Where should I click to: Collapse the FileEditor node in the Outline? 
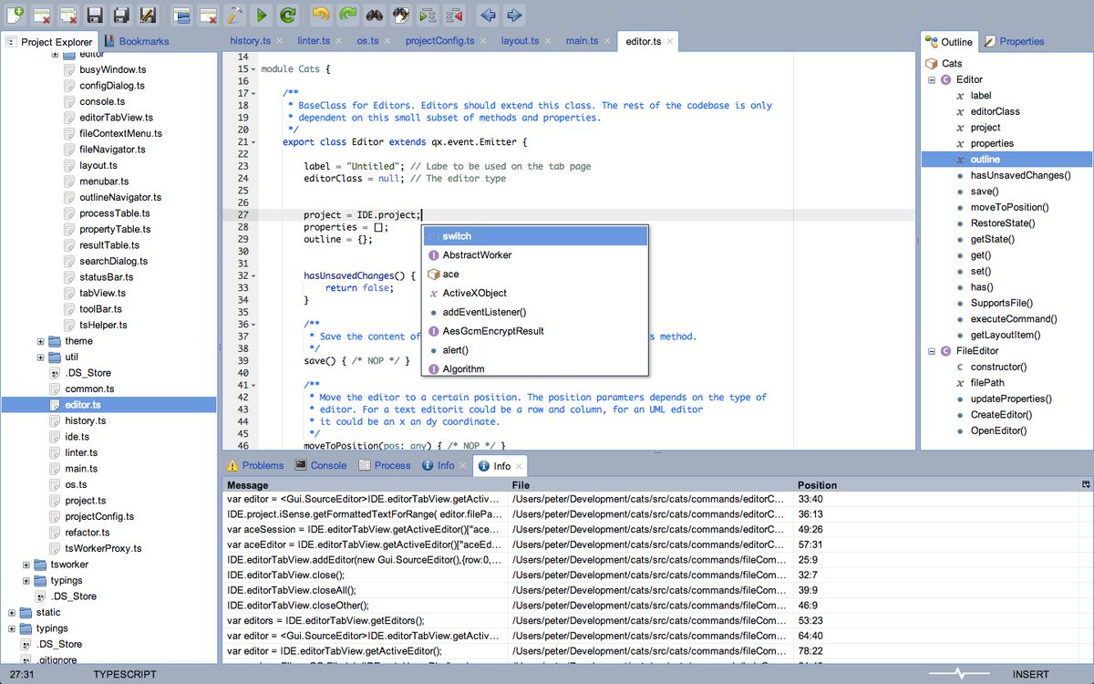coord(932,350)
